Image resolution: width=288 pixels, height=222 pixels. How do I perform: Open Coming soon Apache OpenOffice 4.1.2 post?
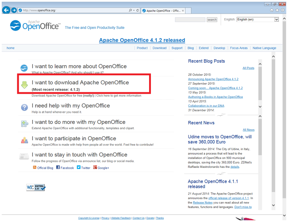point(215,88)
